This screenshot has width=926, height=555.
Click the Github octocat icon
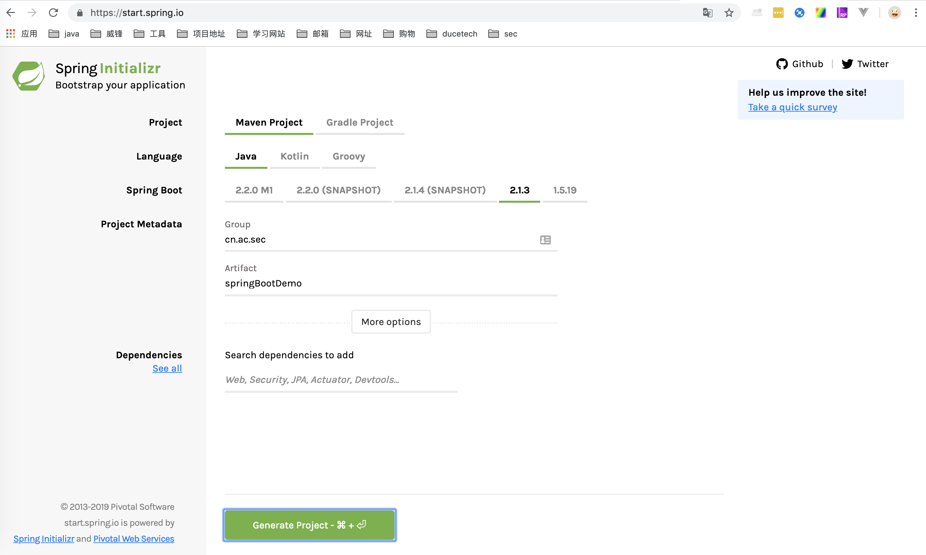click(x=782, y=64)
